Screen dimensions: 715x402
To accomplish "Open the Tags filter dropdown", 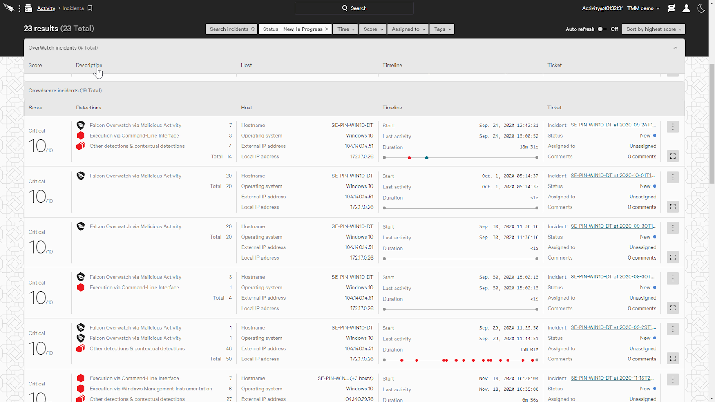I will click(x=442, y=29).
